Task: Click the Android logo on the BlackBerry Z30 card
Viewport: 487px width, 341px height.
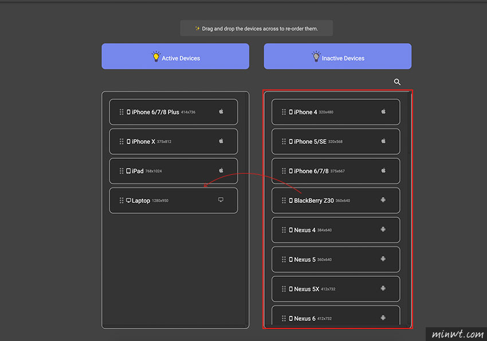Action: click(x=383, y=199)
